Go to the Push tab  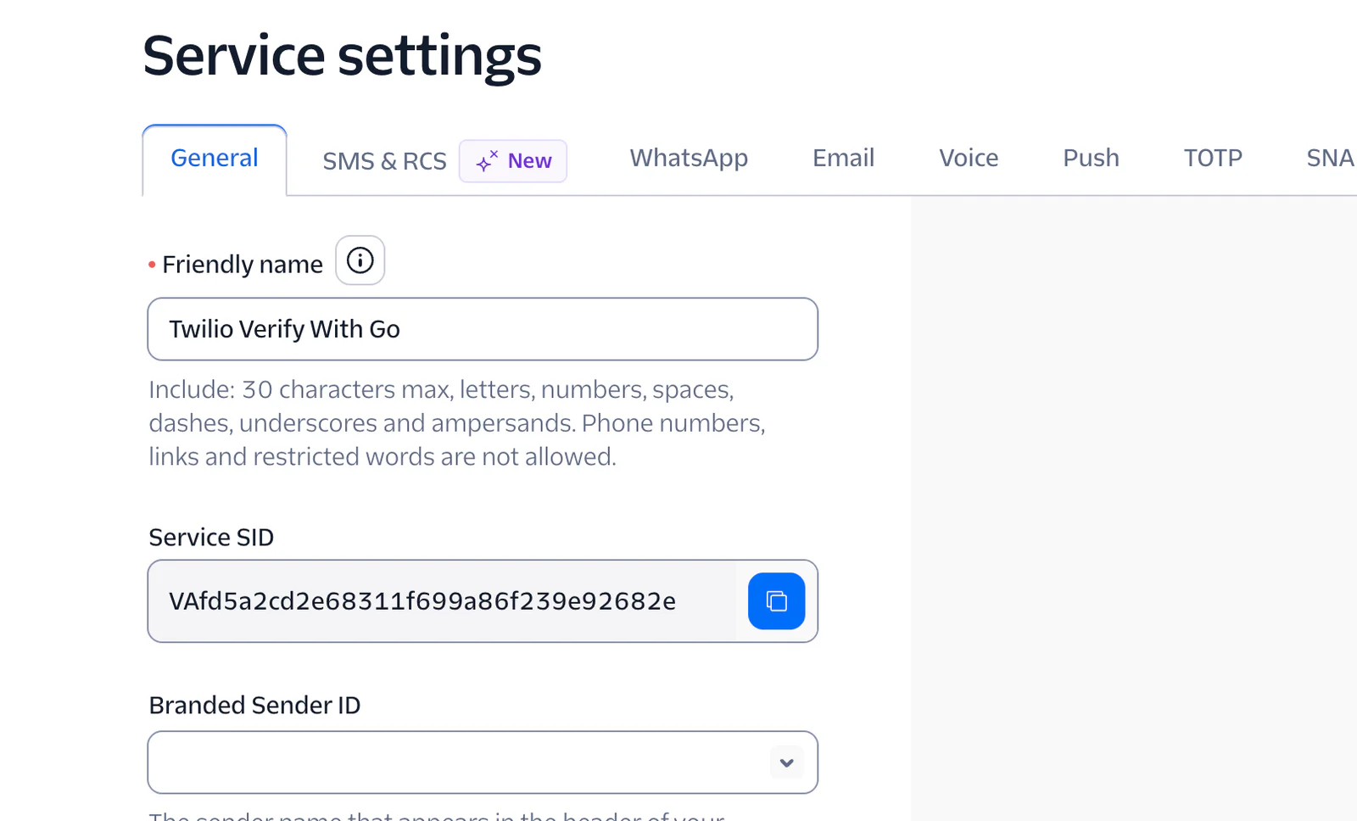click(x=1091, y=159)
